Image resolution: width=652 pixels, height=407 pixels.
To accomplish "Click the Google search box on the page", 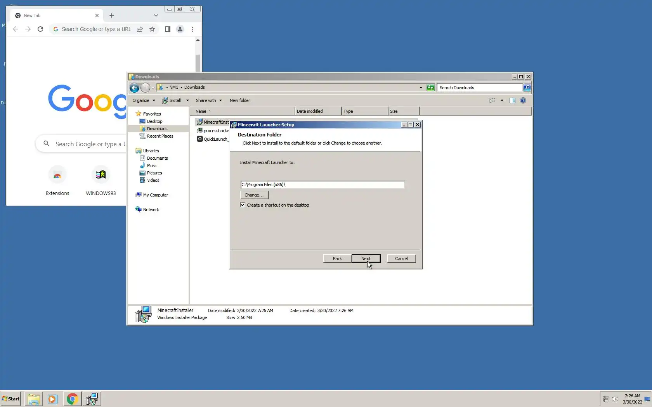I will pyautogui.click(x=81, y=144).
